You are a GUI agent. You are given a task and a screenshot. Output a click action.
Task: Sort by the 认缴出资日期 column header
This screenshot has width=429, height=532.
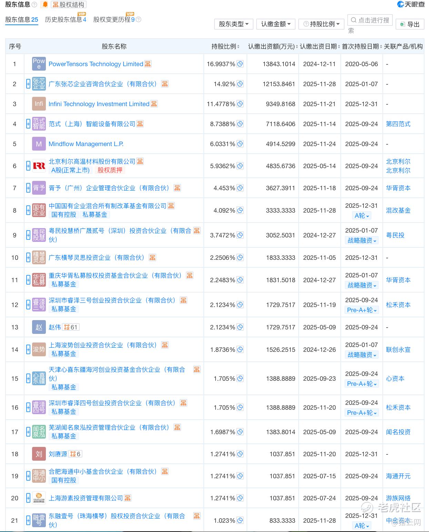click(x=320, y=47)
